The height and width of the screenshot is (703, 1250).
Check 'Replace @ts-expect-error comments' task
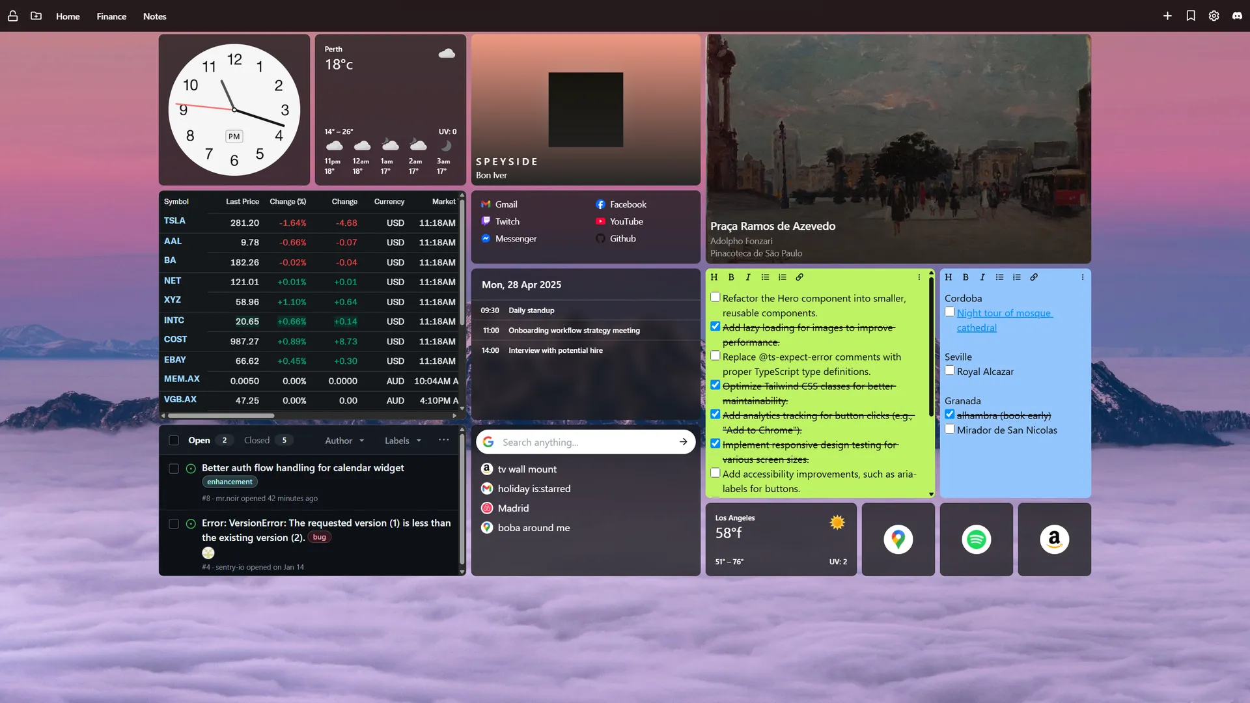point(715,356)
